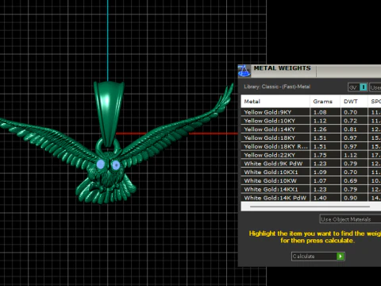381x286 pixels.
Task: Click the owl pendant bail in viewport
Action: pyautogui.click(x=108, y=113)
